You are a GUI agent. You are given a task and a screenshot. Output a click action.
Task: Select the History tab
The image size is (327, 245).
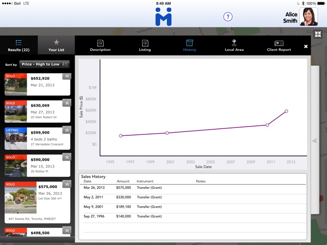click(x=190, y=46)
